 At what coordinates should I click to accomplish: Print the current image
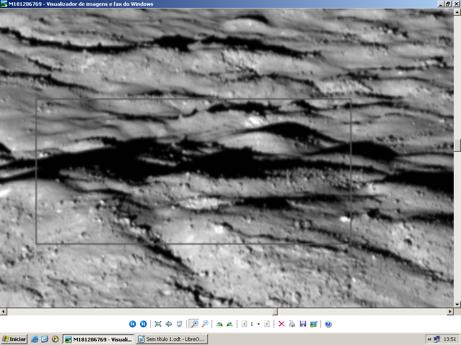click(x=292, y=324)
